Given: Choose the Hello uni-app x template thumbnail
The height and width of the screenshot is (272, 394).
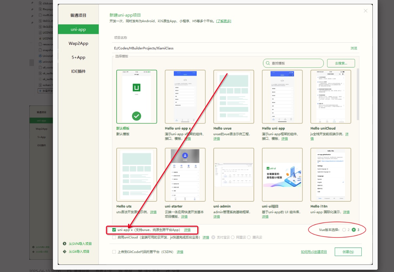Looking at the screenshot, I should pyautogui.click(x=185, y=97).
